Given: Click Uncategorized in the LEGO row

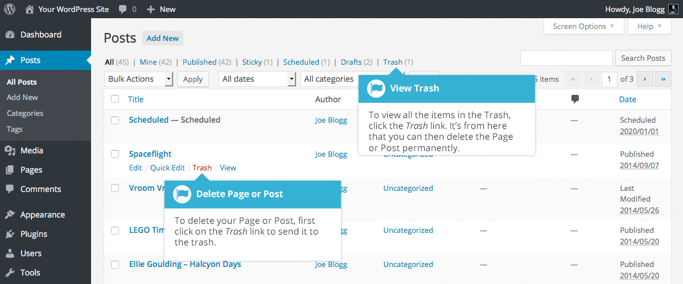Looking at the screenshot, I should point(408,230).
